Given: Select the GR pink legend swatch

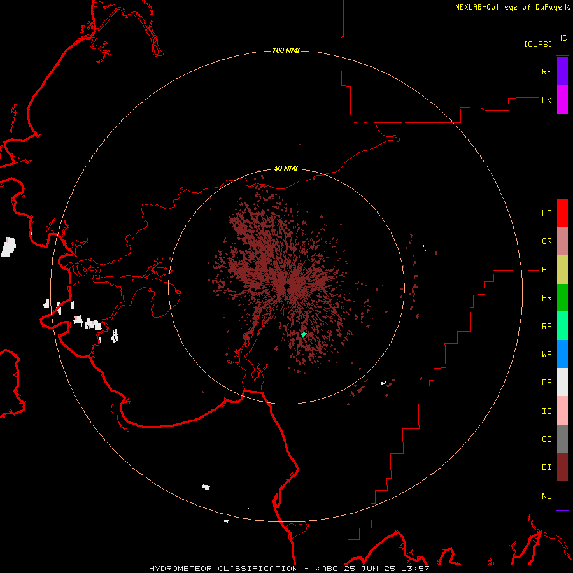Looking at the screenshot, I should click(x=562, y=241).
